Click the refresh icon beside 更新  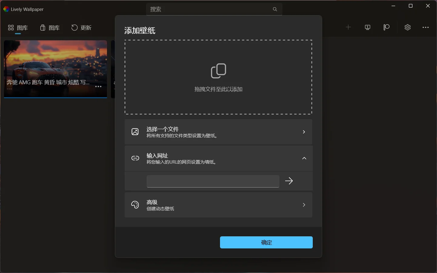(74, 28)
